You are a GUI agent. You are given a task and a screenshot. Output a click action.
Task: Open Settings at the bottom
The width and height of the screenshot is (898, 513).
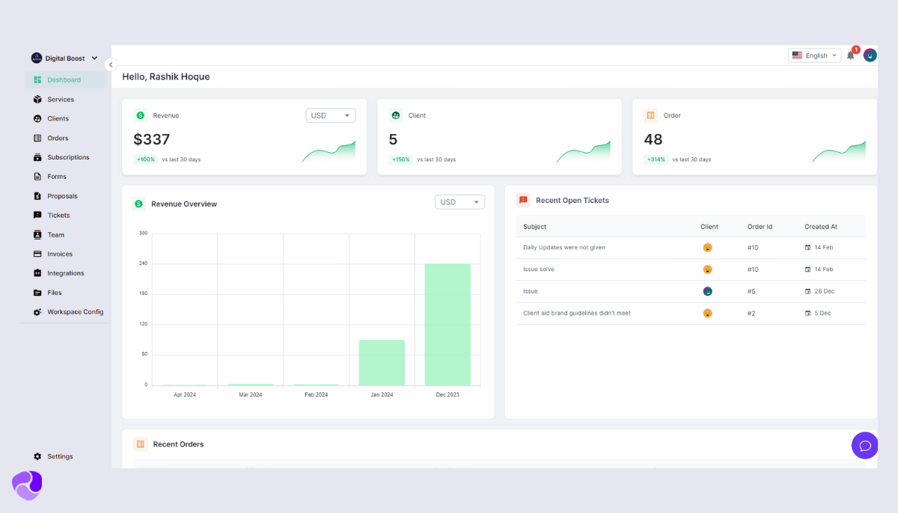tap(52, 456)
